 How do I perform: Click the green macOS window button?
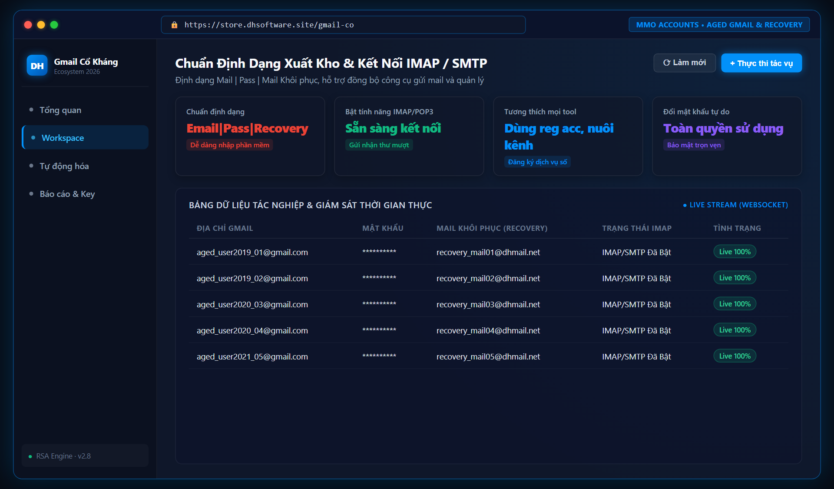pos(54,25)
